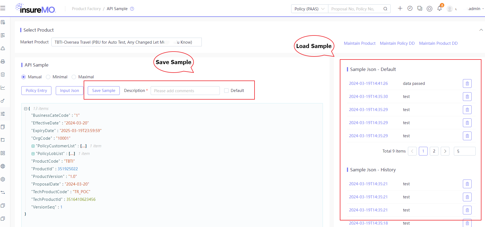Open the Policy (PAAS) dropdown

pos(309,9)
